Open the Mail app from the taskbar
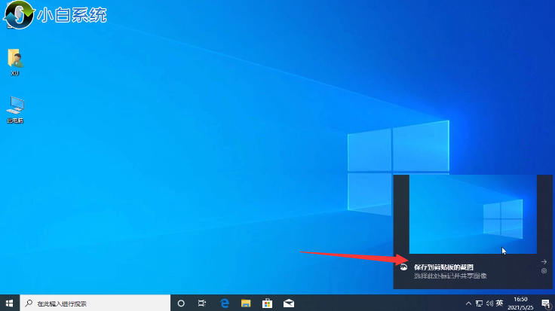The width and height of the screenshot is (555, 311). click(288, 303)
